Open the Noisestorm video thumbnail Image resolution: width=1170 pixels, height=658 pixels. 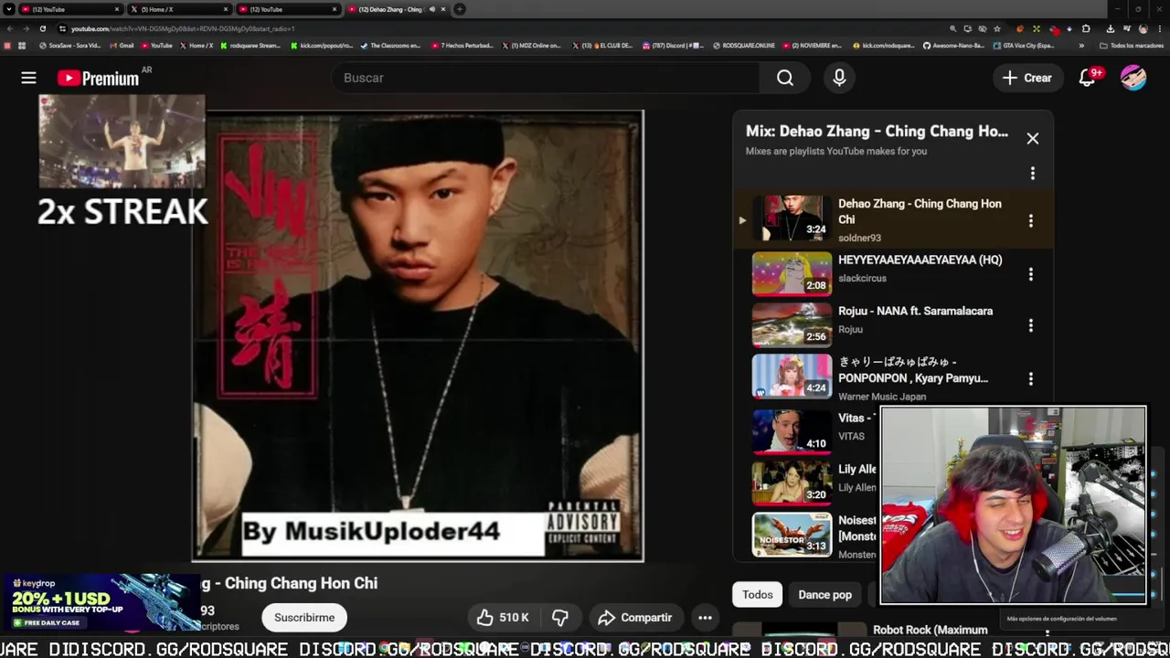(x=792, y=535)
